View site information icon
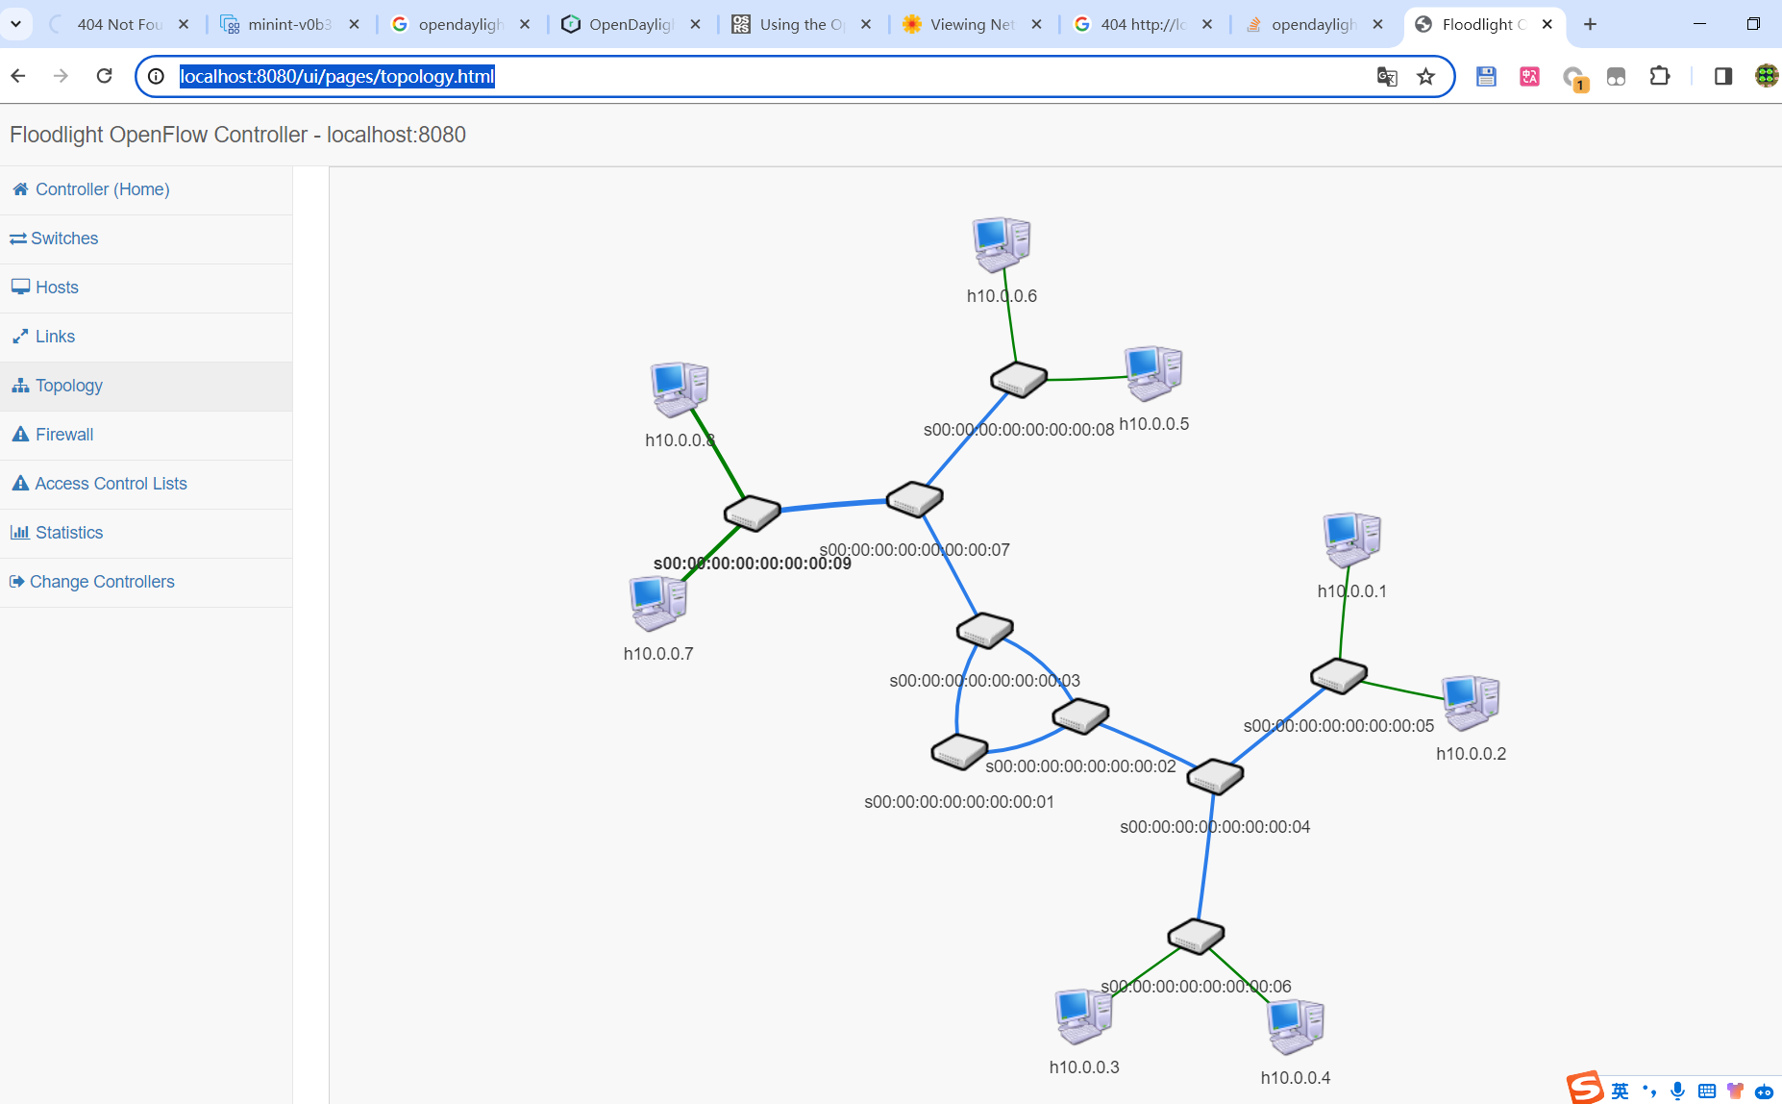 point(157,76)
